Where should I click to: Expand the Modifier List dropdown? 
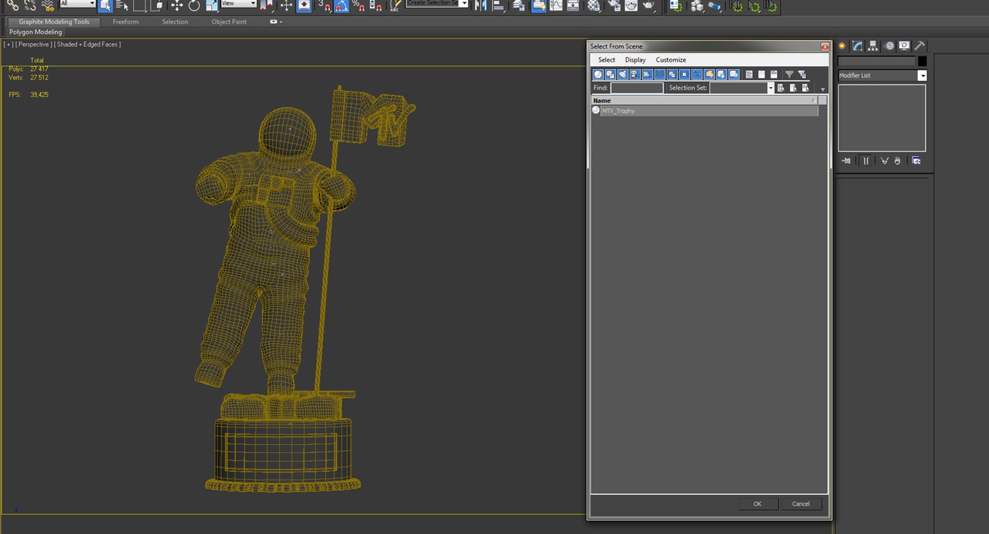click(922, 76)
